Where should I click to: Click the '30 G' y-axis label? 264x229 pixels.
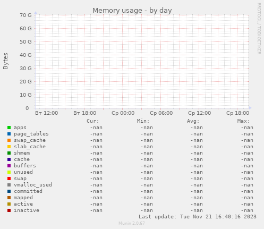(25, 69)
